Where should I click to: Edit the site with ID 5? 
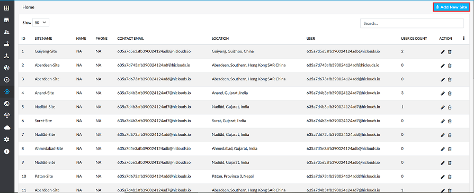click(x=443, y=107)
